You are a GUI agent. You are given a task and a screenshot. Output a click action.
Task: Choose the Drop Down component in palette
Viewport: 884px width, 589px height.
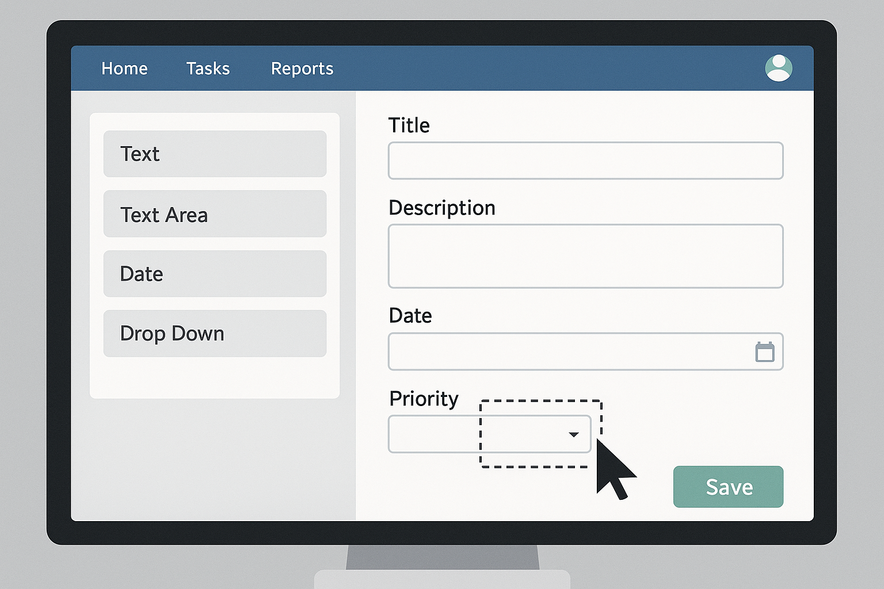(x=215, y=334)
